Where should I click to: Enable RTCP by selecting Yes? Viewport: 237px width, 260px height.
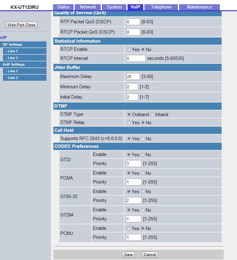129,50
